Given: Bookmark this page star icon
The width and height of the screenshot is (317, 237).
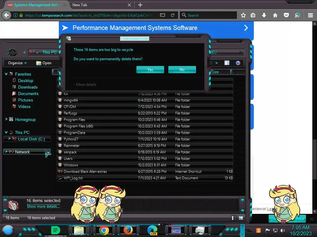Looking at the screenshot, I should [243, 15].
